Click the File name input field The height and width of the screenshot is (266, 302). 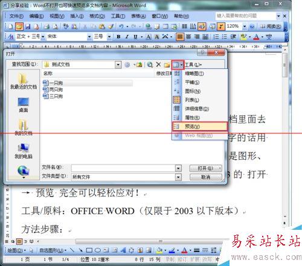[123, 168]
